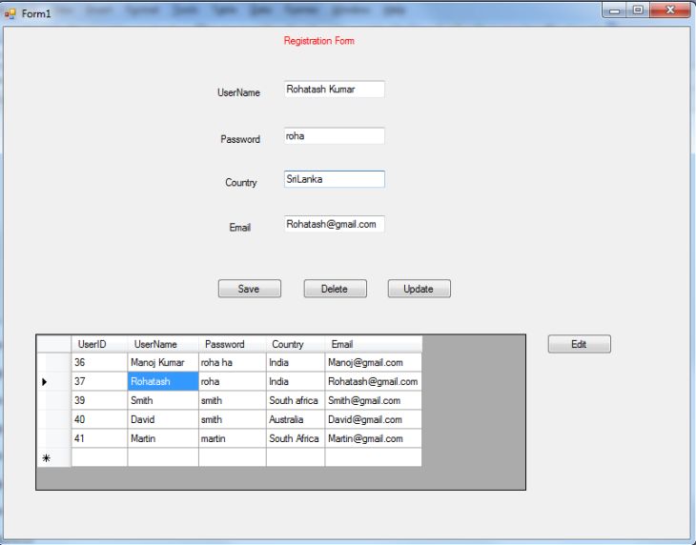Focus the Country field containing SriLanka
This screenshot has width=696, height=545.
(x=335, y=179)
